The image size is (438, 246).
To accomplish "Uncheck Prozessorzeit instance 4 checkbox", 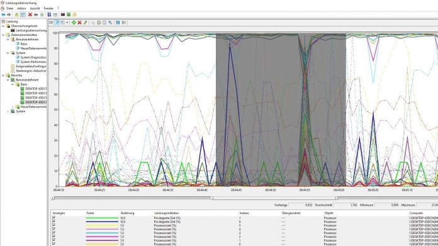I will [x=54, y=228].
